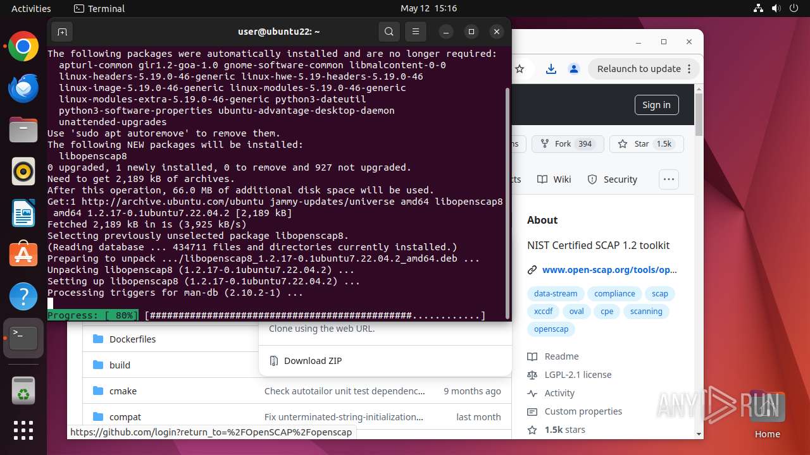810x455 pixels.
Task: Select the scap topic tag
Action: (660, 293)
